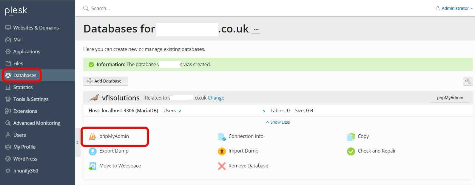
Task: Click the phpMyAdmin sailboat icon
Action: pyautogui.click(x=92, y=136)
